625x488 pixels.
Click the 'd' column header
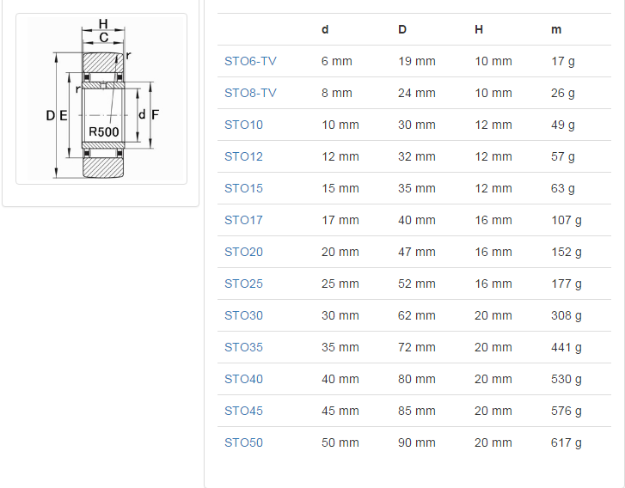coord(325,29)
